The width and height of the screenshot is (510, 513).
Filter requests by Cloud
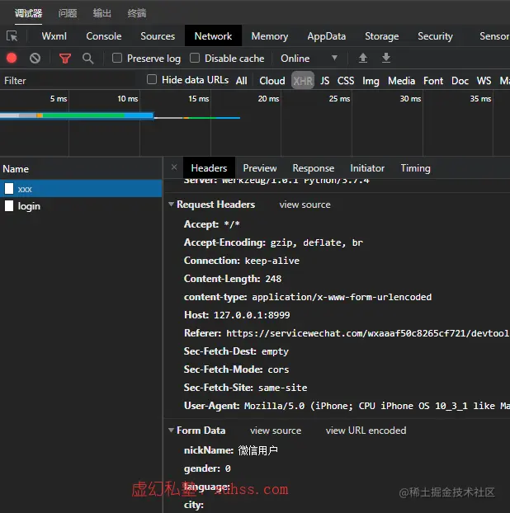tap(272, 81)
